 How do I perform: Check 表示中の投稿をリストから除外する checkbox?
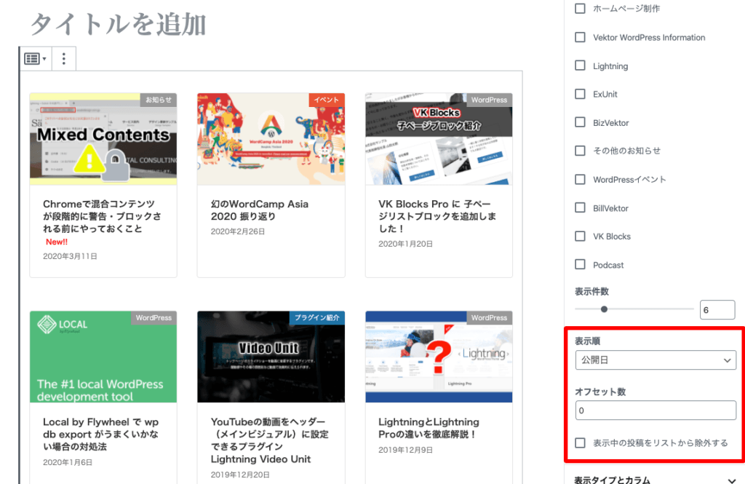tap(580, 443)
